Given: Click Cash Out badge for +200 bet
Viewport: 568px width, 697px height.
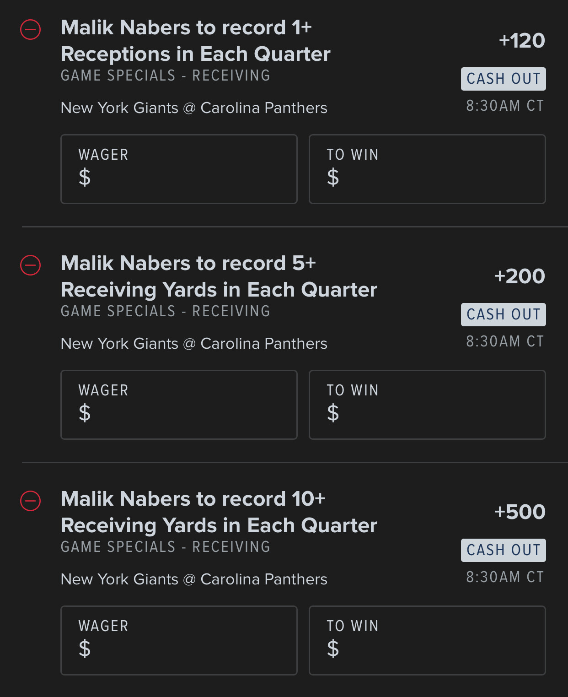Looking at the screenshot, I should click(x=503, y=314).
